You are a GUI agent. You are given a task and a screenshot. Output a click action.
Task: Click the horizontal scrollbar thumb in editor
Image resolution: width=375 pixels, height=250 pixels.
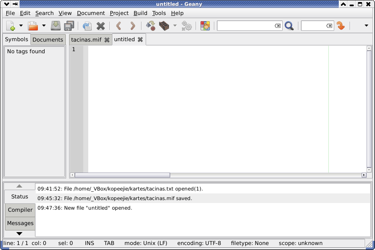[122, 175]
